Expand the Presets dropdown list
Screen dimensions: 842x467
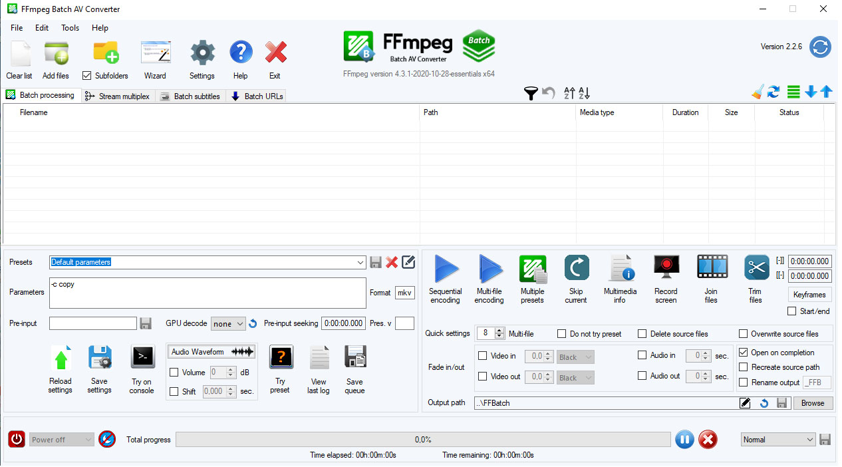(x=359, y=261)
